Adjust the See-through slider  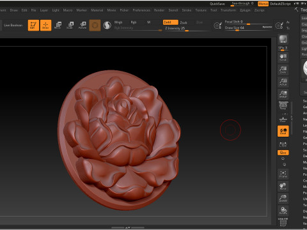point(242,4)
